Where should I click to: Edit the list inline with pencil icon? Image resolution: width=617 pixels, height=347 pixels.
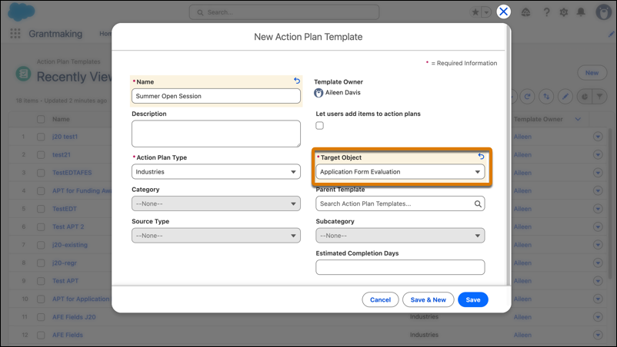565,96
